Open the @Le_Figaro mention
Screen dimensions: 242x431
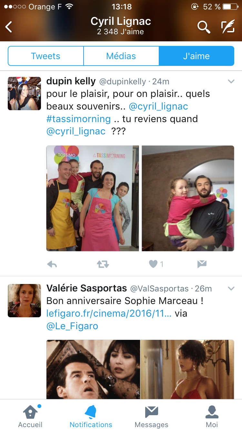(72, 326)
